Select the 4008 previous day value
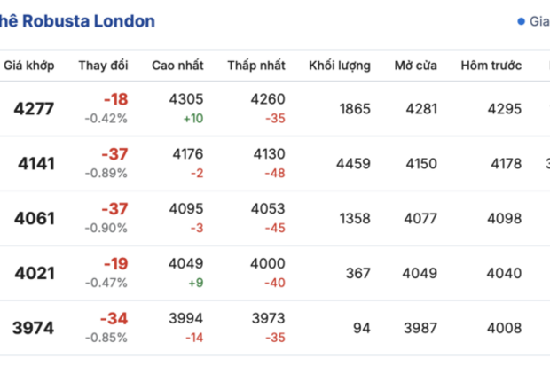 (x=502, y=328)
